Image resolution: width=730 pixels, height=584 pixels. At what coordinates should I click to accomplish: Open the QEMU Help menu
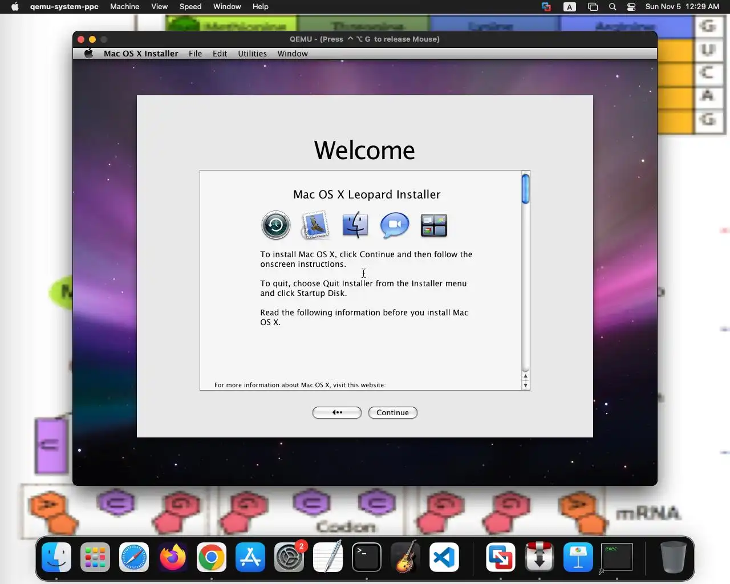tap(261, 7)
